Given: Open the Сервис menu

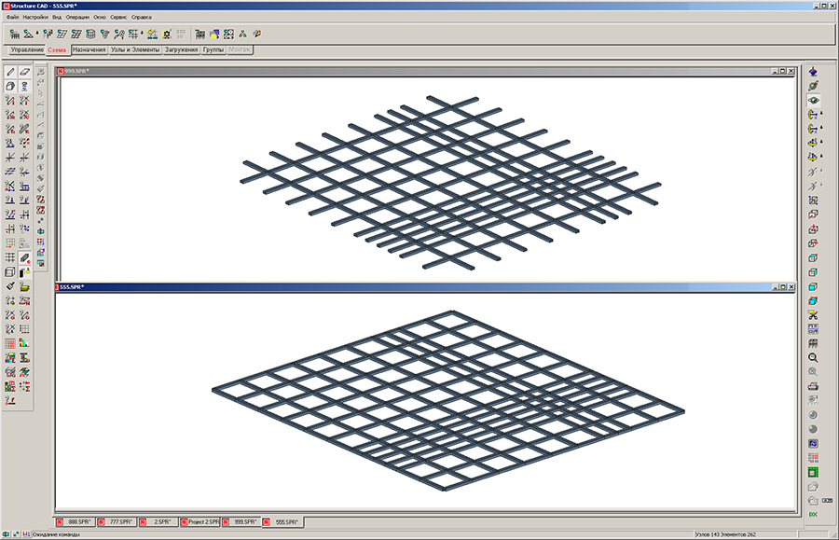Looking at the screenshot, I should [119, 17].
